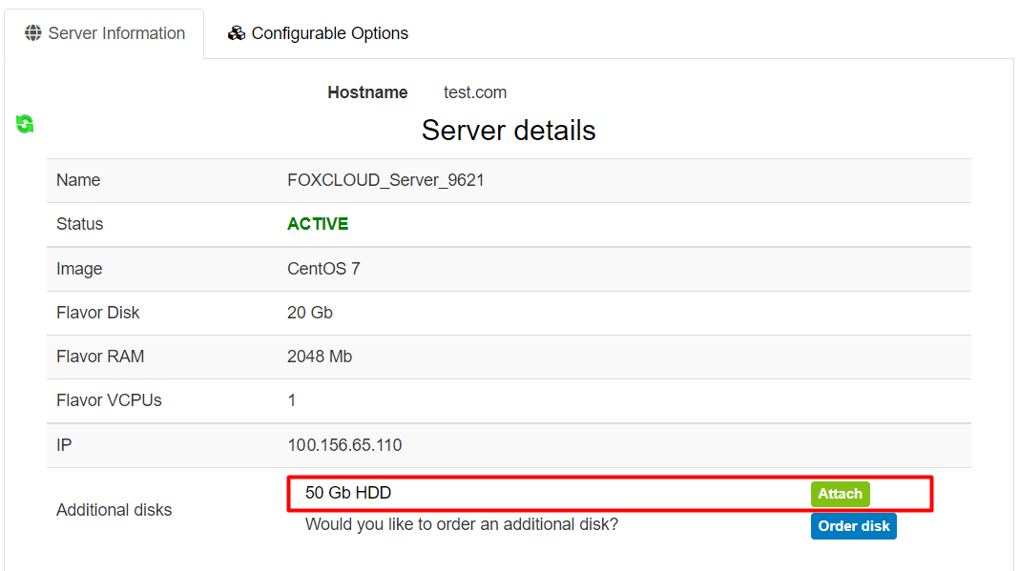Click the Additional disks row label
Screen dimensions: 1019x571
pyautogui.click(x=114, y=510)
